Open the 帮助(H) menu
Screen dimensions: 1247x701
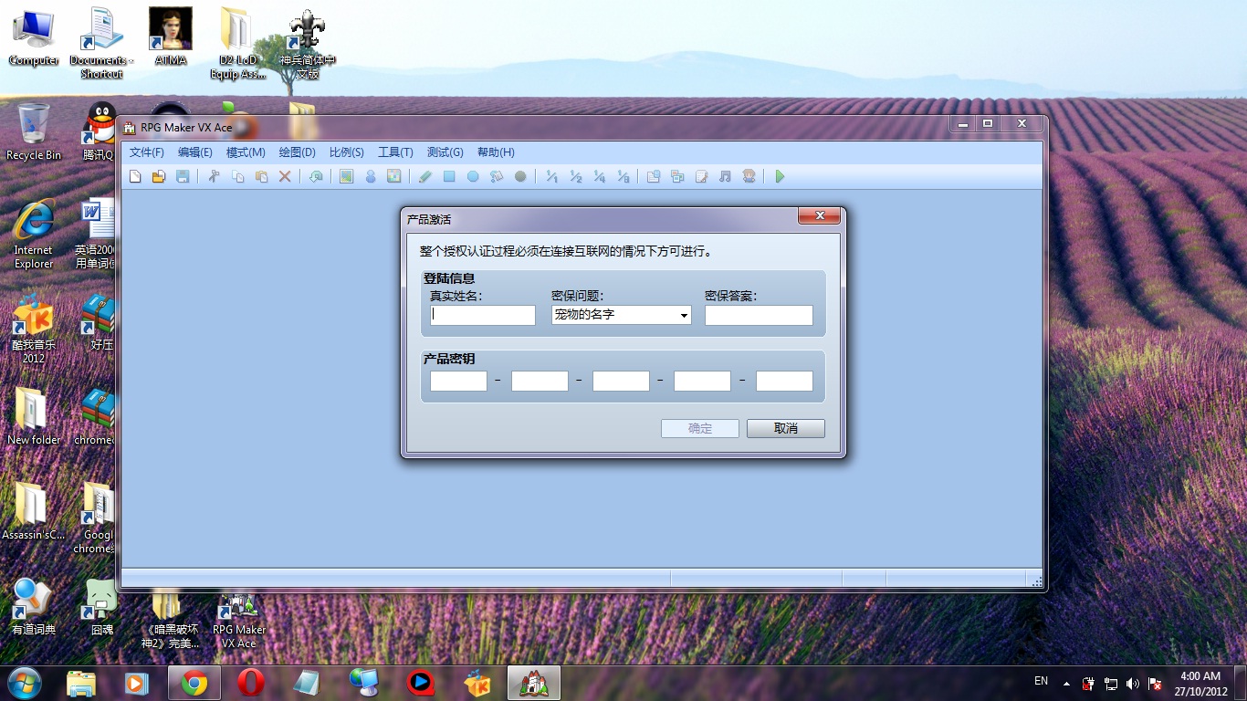(x=496, y=152)
